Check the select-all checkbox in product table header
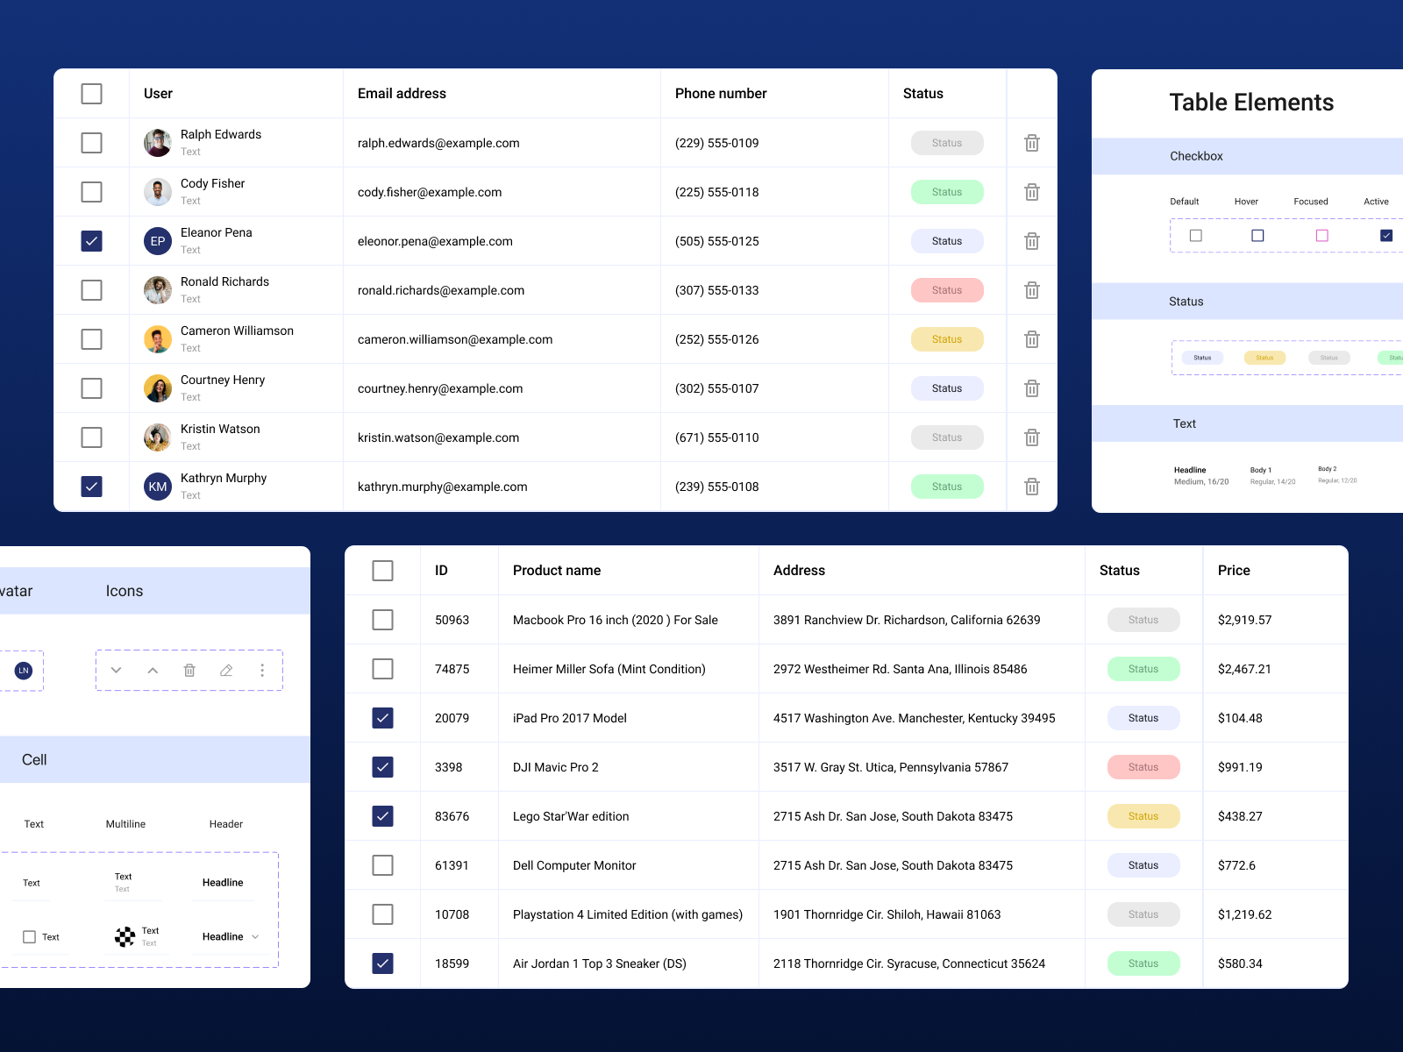This screenshot has width=1403, height=1052. pos(382,570)
